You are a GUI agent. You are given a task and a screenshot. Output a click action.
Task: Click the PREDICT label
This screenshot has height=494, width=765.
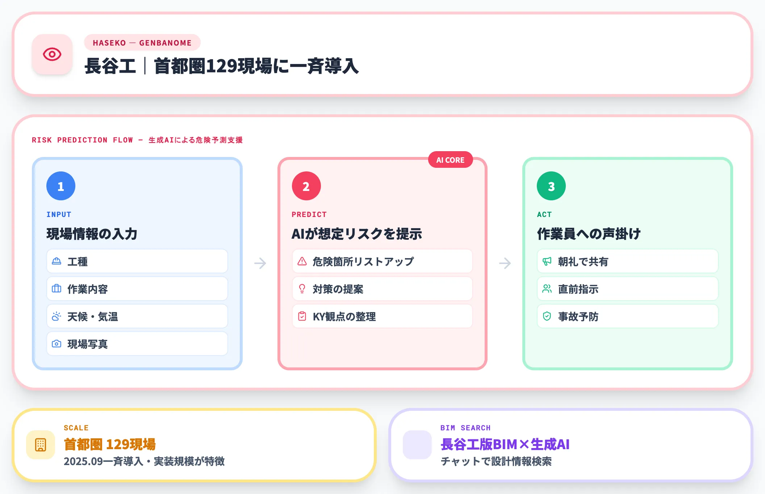pyautogui.click(x=309, y=214)
